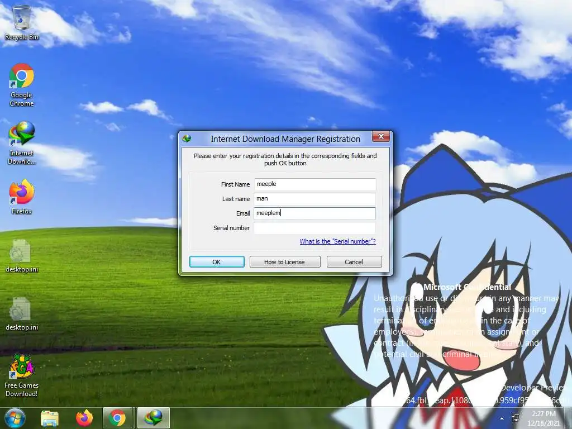Close the Internet Download Manager Registration dialog
Screen dimensions: 572x429
pyautogui.click(x=381, y=136)
